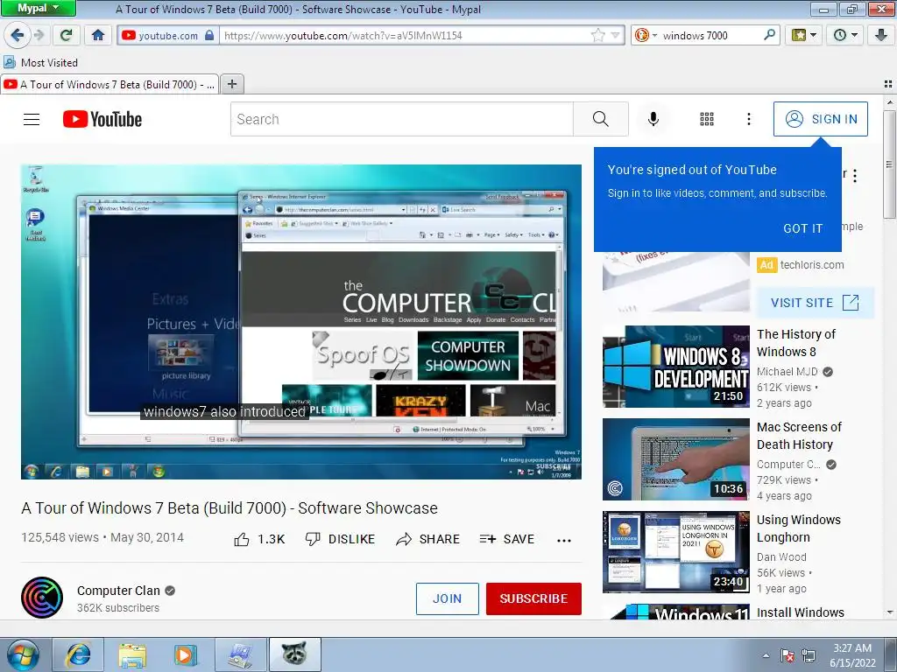The height and width of the screenshot is (672, 897).
Task: Go back one page in browser
Action: (17, 35)
